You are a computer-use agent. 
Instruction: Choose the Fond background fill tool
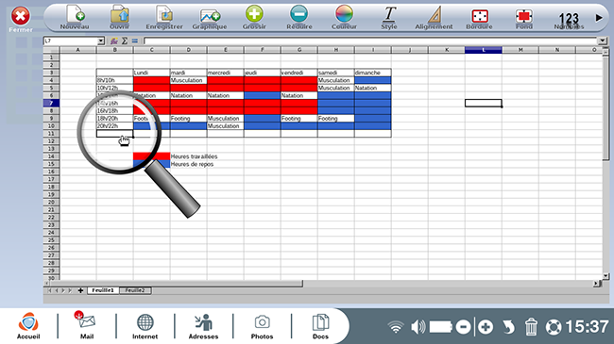pyautogui.click(x=524, y=17)
